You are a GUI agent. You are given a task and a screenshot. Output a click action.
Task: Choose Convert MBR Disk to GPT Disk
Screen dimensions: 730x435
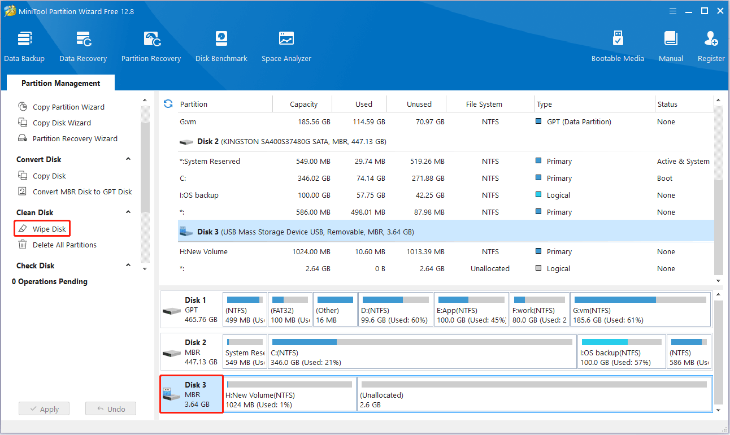tap(82, 192)
